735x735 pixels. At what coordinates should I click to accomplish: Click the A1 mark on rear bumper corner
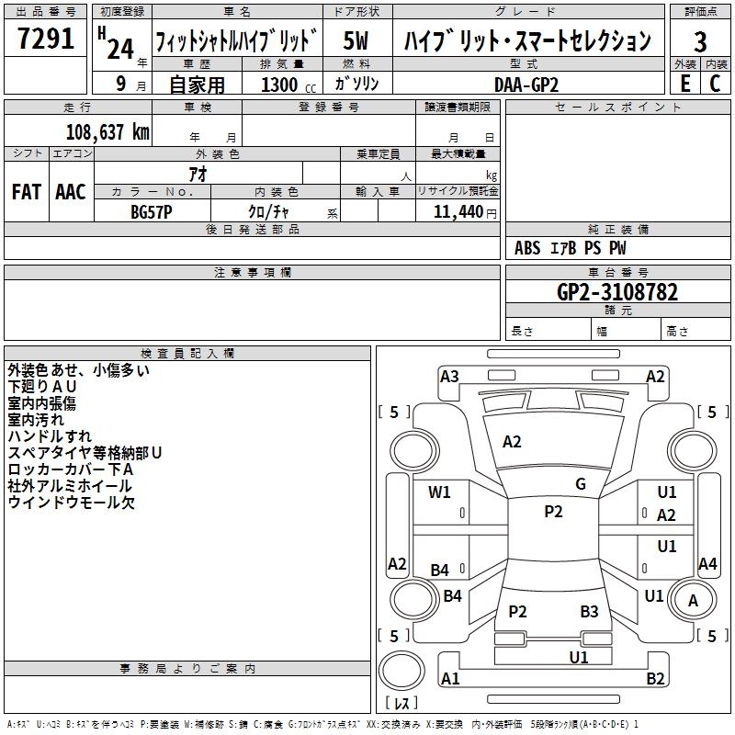[x=450, y=679]
